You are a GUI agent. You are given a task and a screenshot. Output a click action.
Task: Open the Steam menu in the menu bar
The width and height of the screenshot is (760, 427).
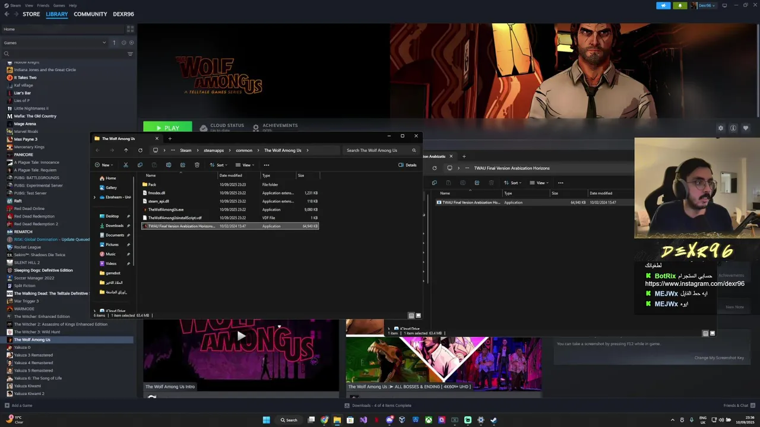coord(15,5)
